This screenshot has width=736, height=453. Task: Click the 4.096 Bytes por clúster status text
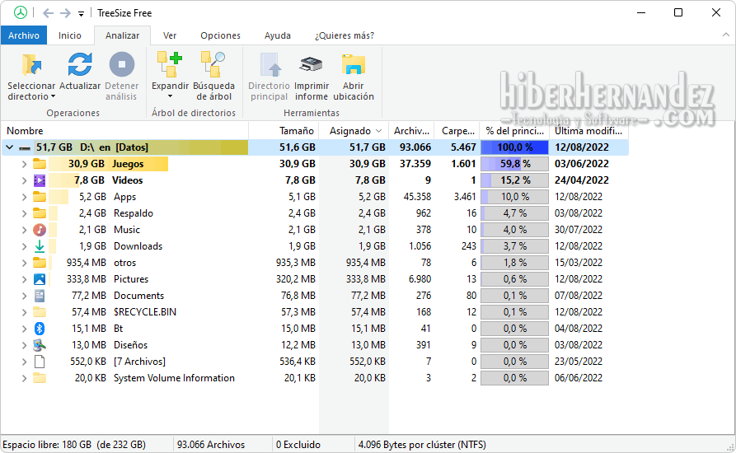pyautogui.click(x=422, y=445)
